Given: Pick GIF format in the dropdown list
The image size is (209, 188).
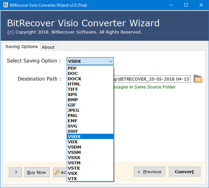Looking at the screenshot, I should tap(90, 105).
